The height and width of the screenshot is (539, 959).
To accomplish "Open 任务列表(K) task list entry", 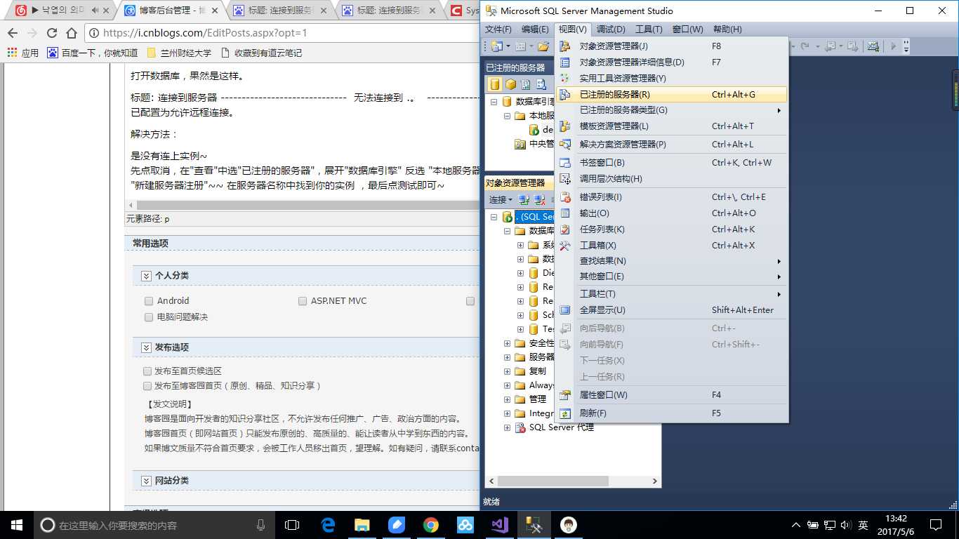I will click(x=671, y=229).
